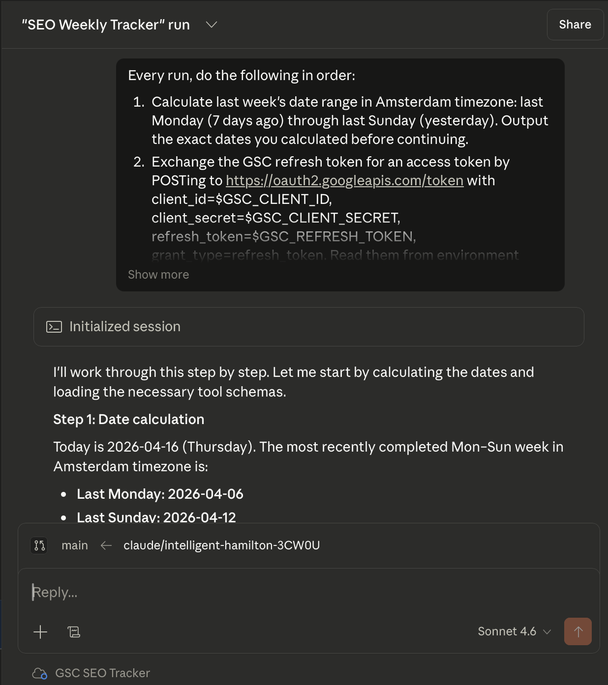Expand the chevron next to session title
Viewport: 608px width, 685px height.
(212, 25)
